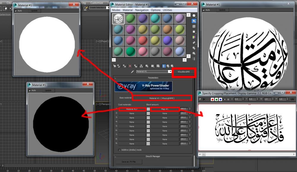Collapse the Parameters rollout

point(153,78)
